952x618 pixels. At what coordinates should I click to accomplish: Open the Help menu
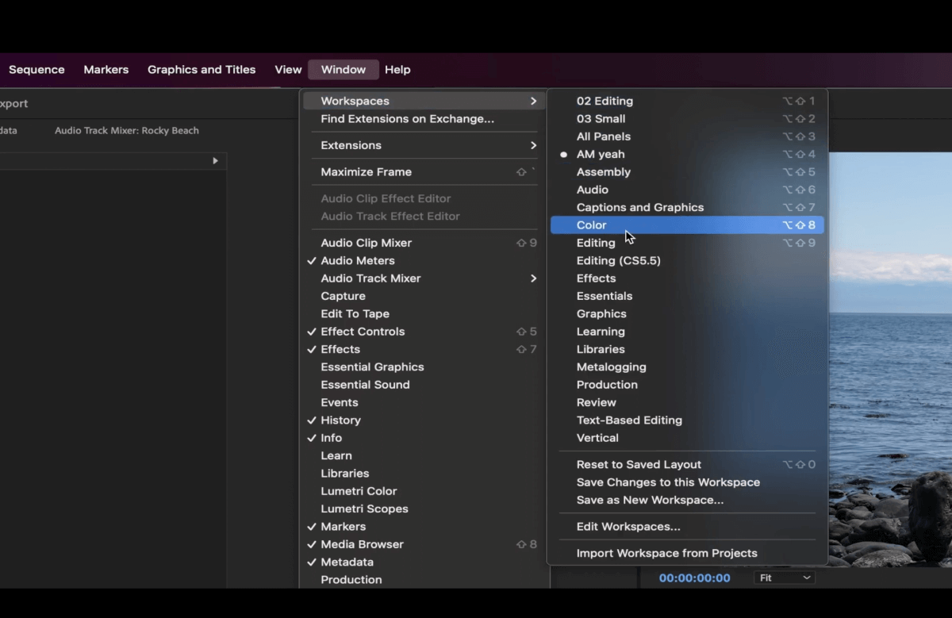pos(397,70)
